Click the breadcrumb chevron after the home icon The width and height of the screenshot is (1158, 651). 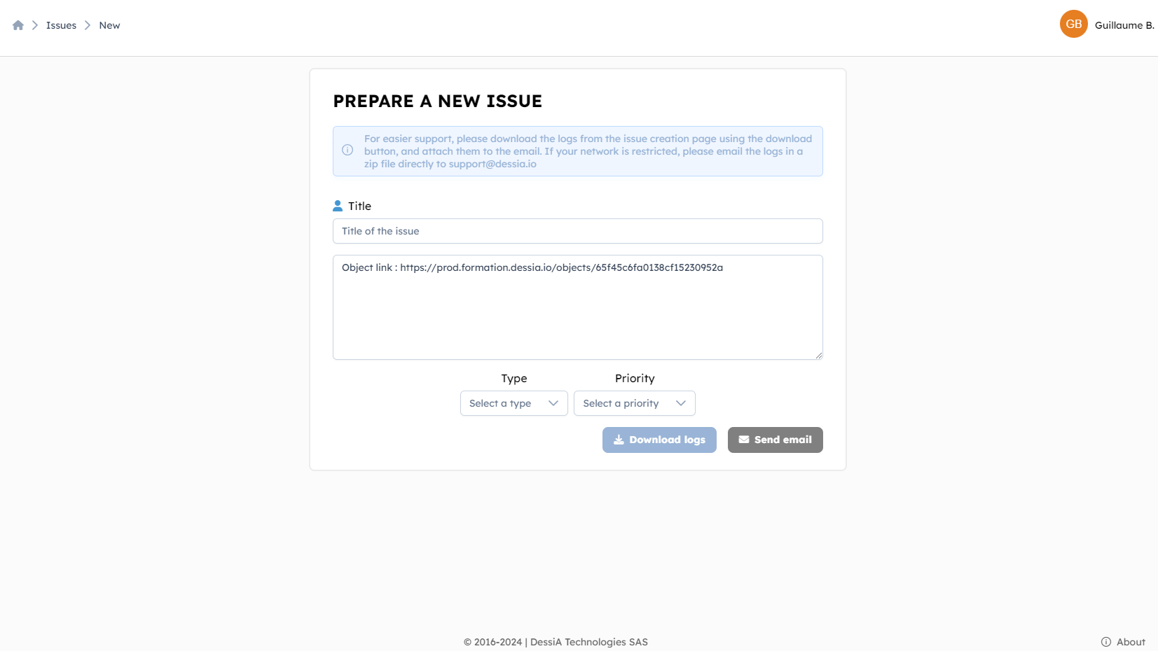(34, 25)
